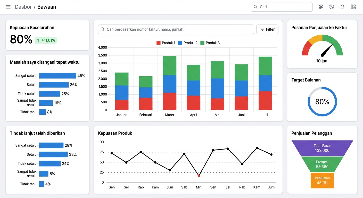363x198 pixels.
Task: Open the hamburger navigation menu
Action: point(8,7)
